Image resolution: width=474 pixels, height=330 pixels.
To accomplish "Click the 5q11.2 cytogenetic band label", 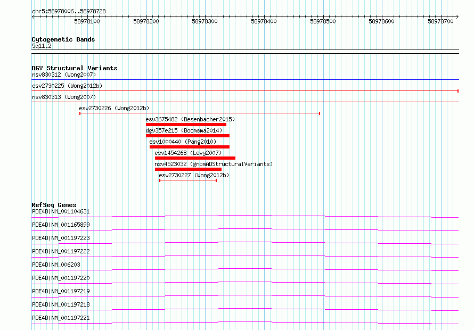I will [42, 46].
